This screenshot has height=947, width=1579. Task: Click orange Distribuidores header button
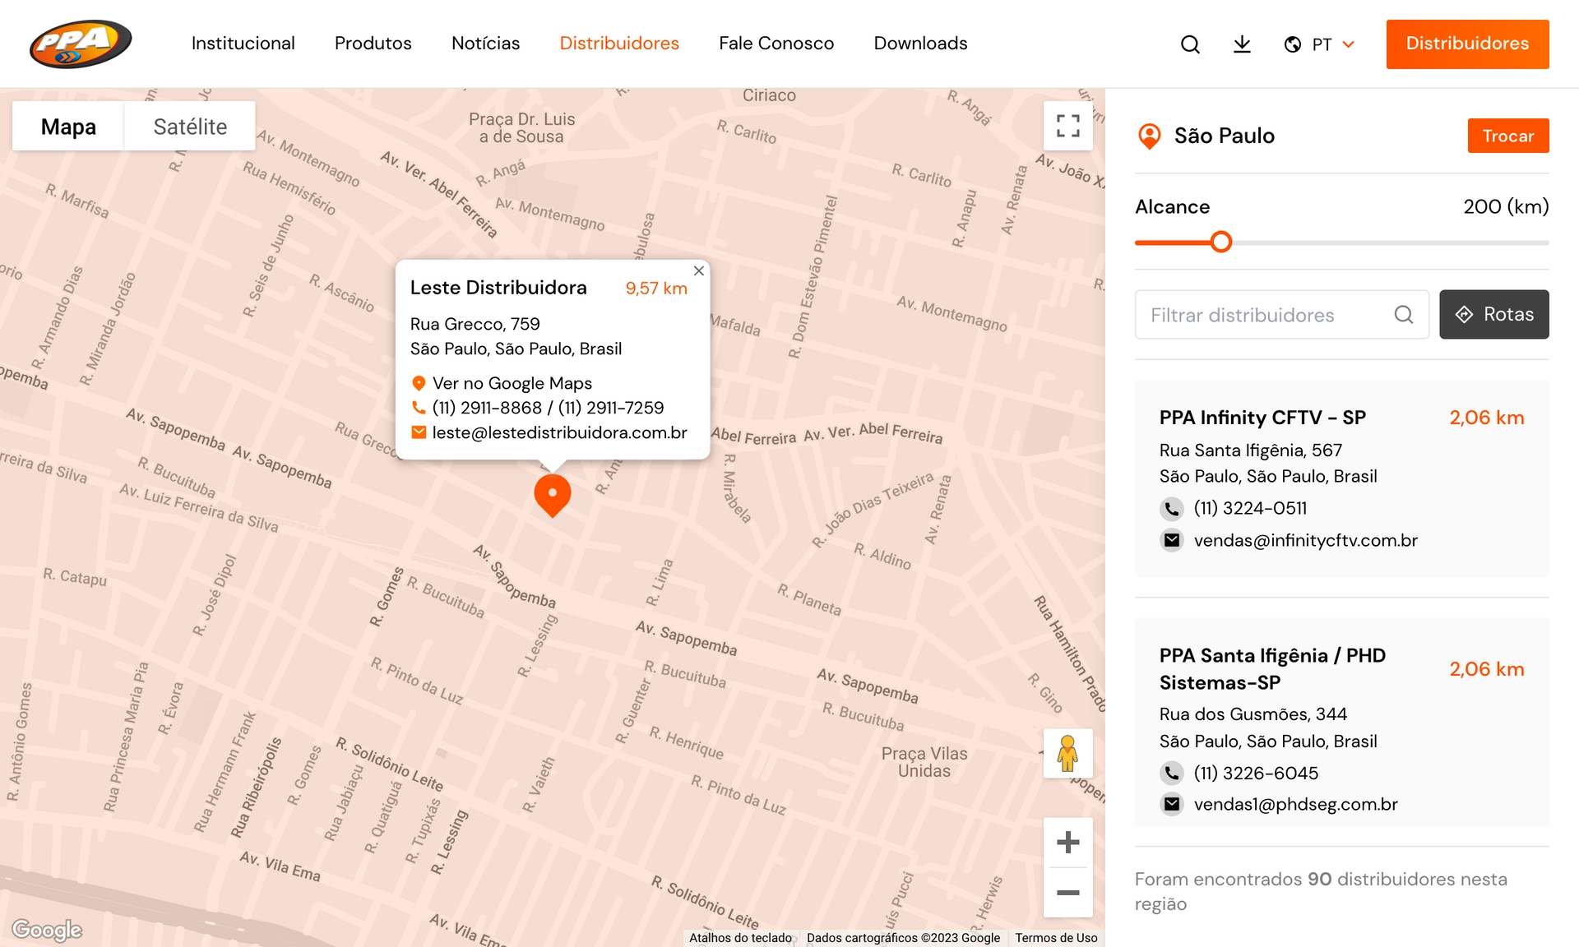(1467, 44)
